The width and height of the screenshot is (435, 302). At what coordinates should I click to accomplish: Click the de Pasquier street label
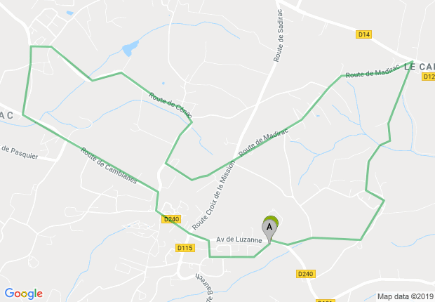(20, 152)
